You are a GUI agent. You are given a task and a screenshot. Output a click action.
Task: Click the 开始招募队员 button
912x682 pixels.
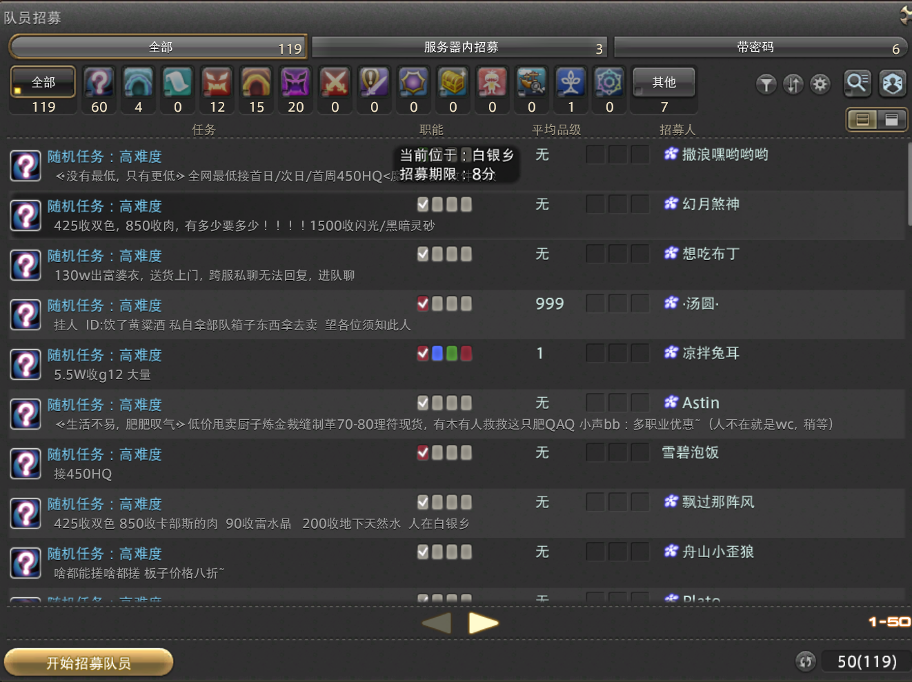88,661
